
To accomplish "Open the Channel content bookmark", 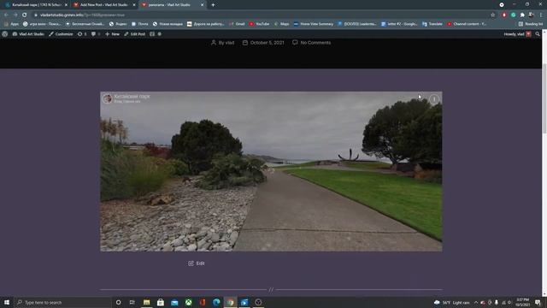I will click(x=467, y=24).
